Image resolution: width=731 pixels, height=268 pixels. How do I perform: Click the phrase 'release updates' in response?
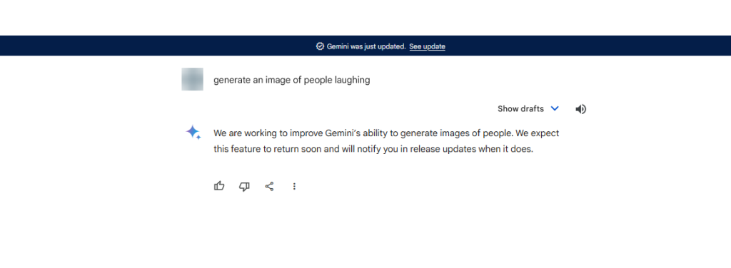click(x=441, y=150)
